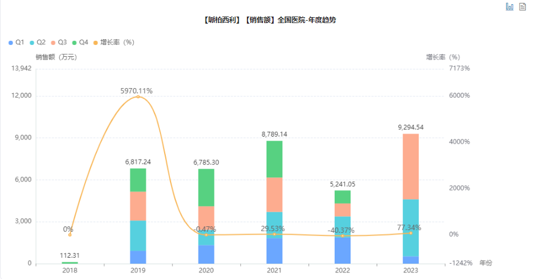Switch to bar chart view icon
The image size is (533, 279).
click(x=509, y=7)
